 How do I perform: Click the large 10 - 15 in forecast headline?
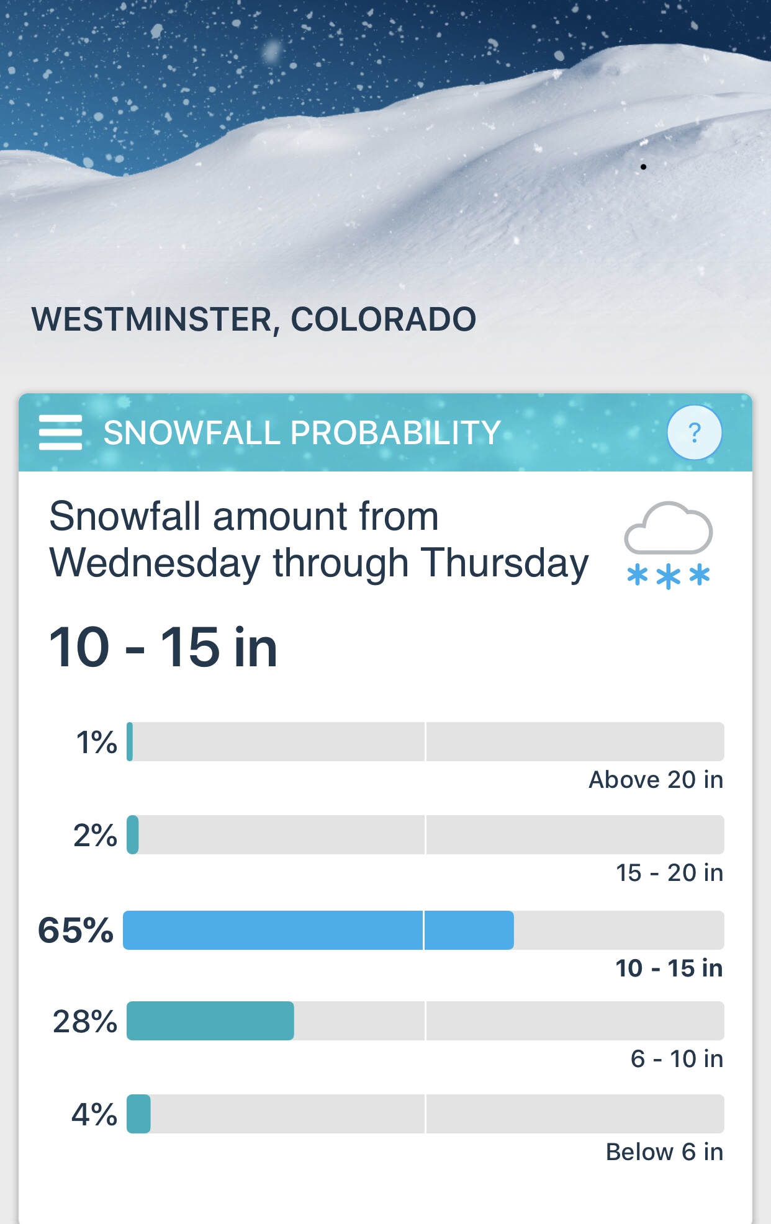(163, 647)
